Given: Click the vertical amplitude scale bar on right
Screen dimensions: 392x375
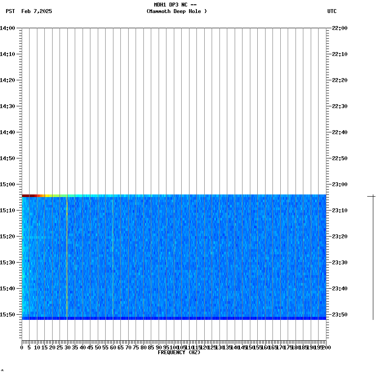Looking at the screenshot, I should pos(373,256).
